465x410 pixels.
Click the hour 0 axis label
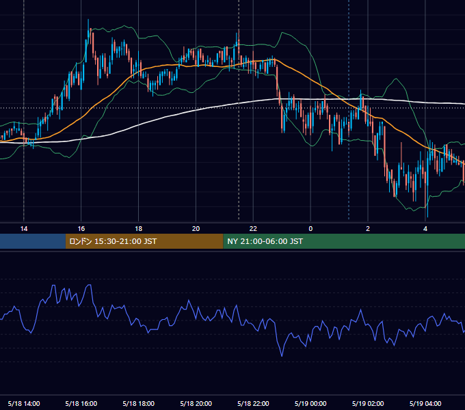[x=310, y=229]
